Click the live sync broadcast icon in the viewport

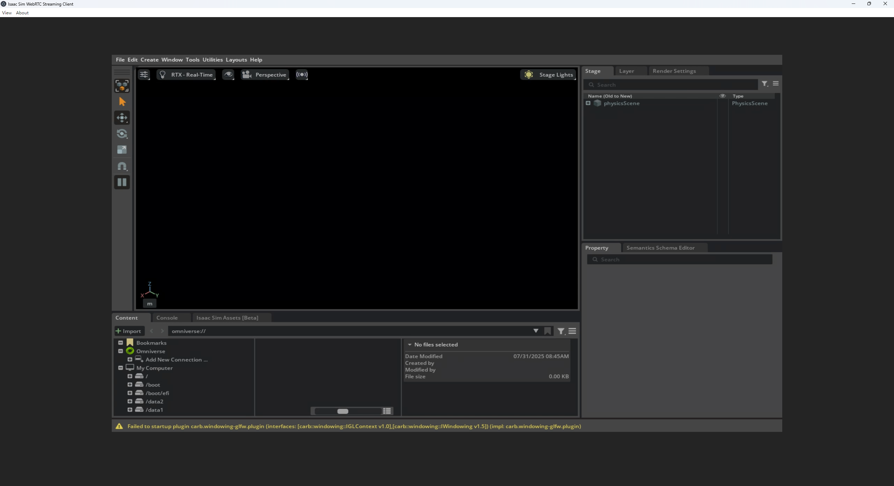[302, 74]
